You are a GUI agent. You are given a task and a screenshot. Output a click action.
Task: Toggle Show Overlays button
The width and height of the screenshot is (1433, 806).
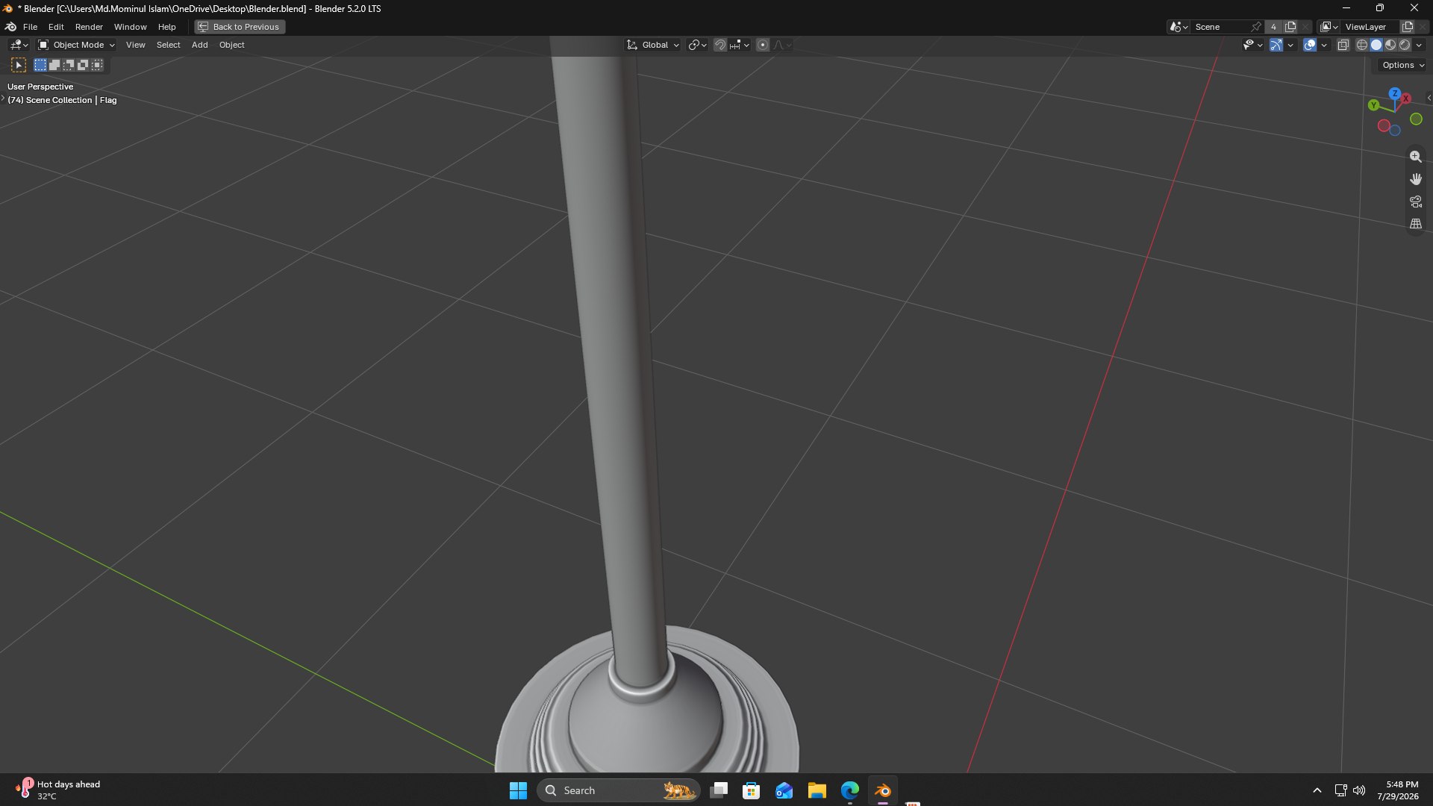pos(1310,45)
